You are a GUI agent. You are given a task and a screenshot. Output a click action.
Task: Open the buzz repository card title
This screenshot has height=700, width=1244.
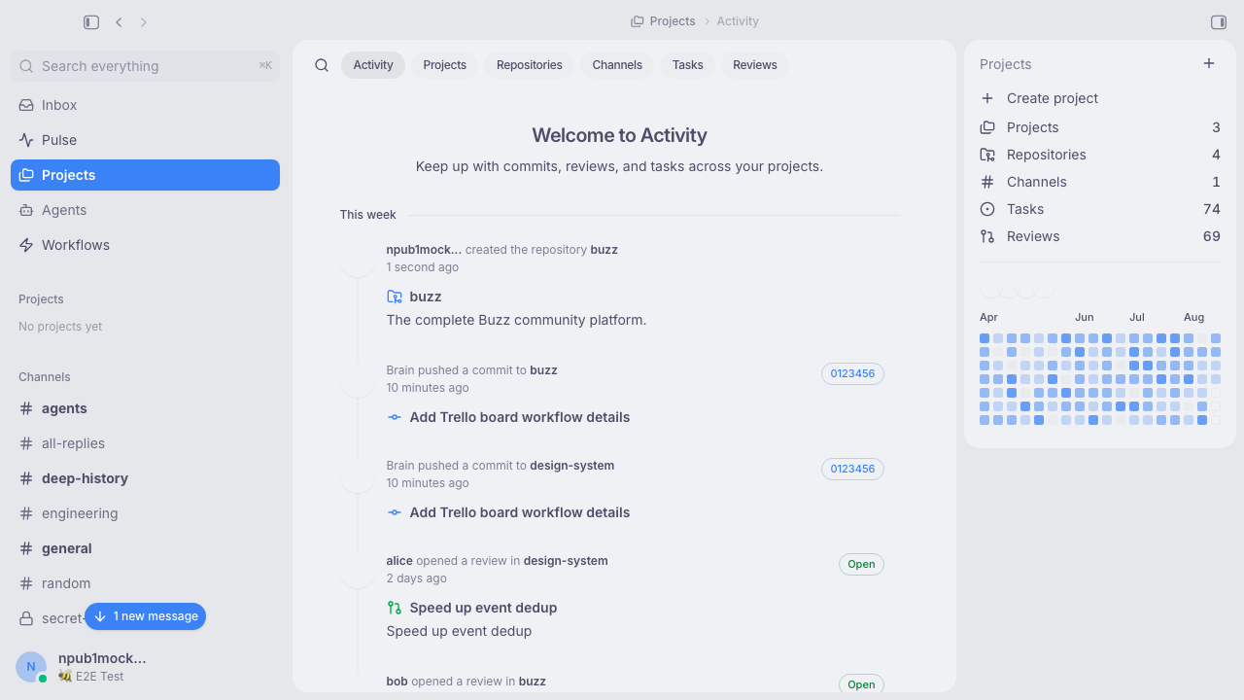click(426, 297)
